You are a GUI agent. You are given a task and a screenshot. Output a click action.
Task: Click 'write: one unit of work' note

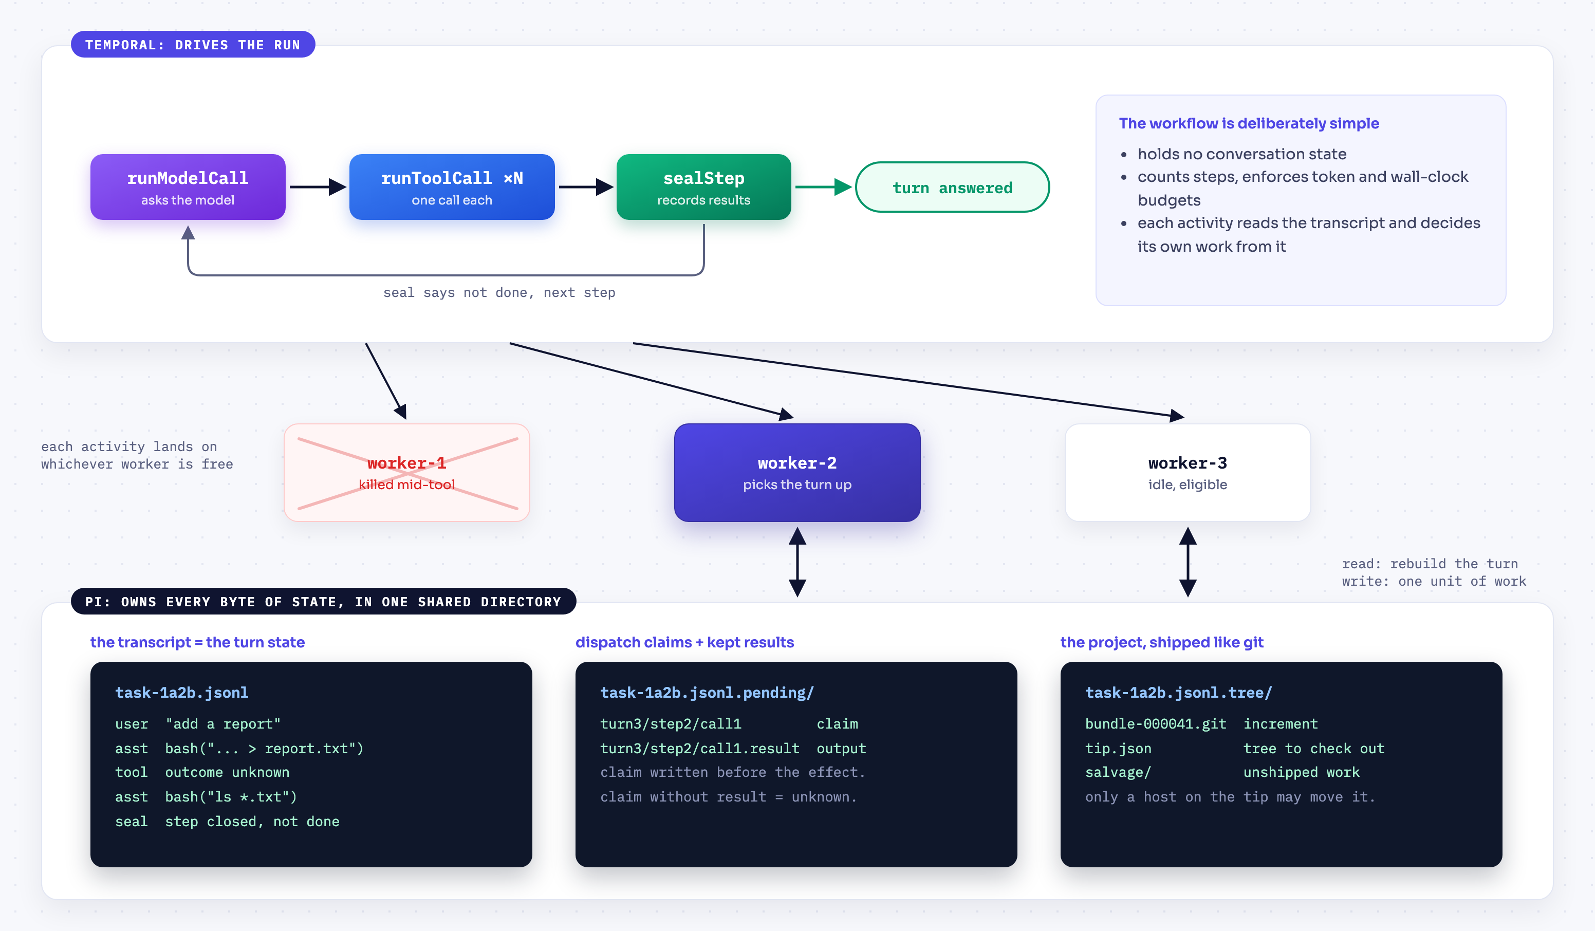tap(1434, 581)
